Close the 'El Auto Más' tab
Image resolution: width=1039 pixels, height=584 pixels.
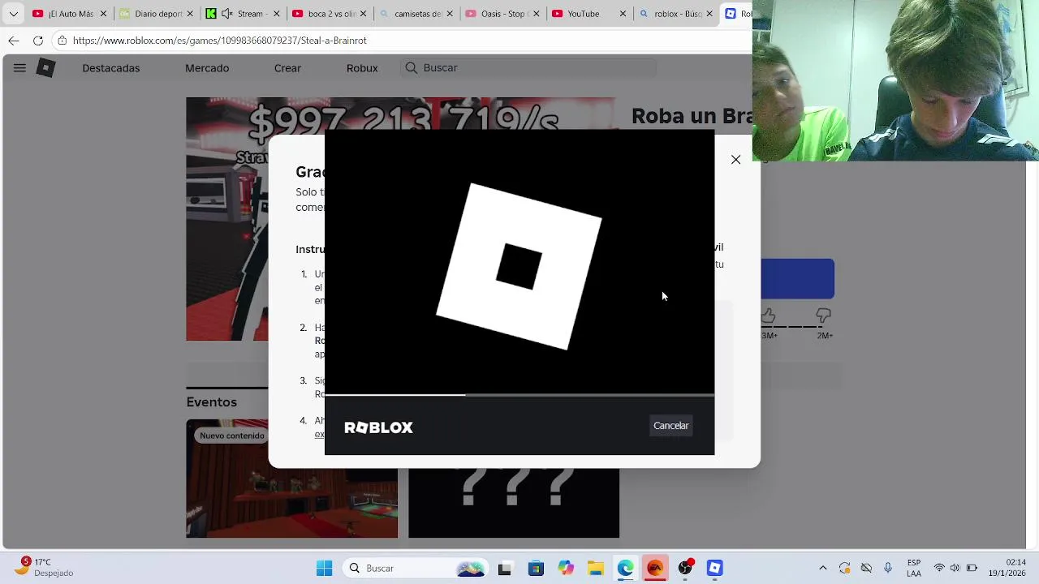103,14
